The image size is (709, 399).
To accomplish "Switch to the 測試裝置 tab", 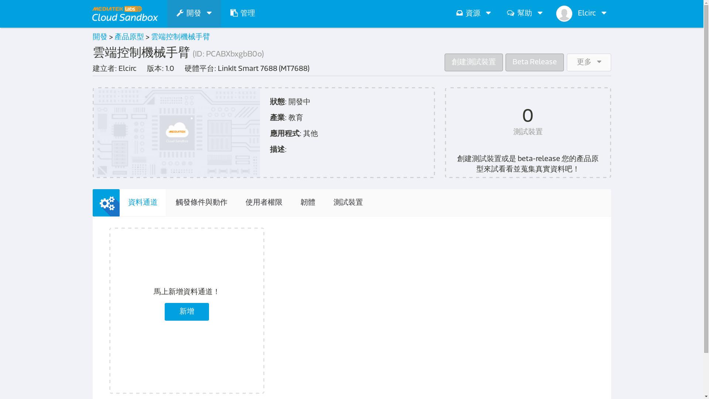I will click(348, 203).
